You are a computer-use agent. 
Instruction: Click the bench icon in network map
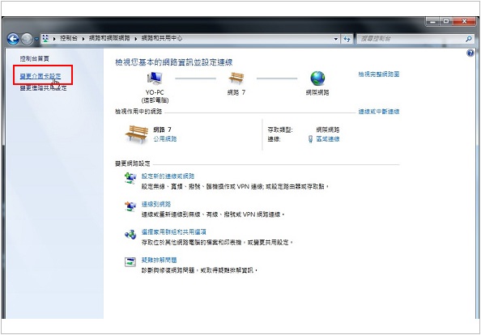point(236,78)
